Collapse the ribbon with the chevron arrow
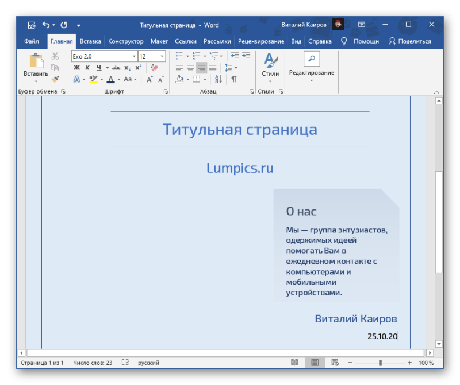 coord(436,92)
